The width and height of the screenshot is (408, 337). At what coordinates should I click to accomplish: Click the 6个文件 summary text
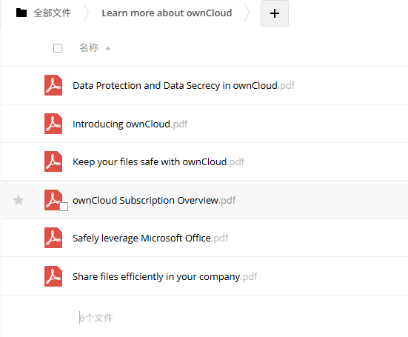point(96,318)
